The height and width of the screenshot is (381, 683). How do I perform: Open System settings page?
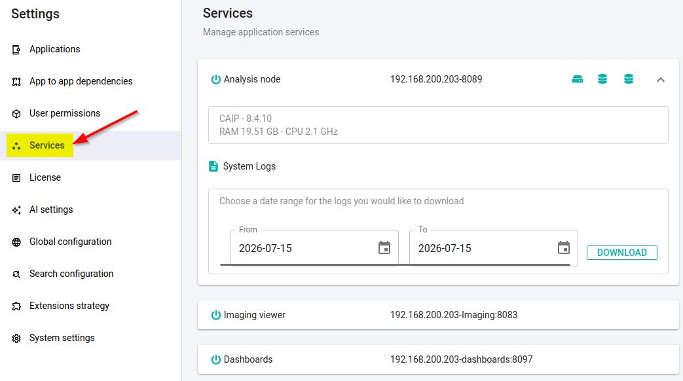[x=90, y=338]
